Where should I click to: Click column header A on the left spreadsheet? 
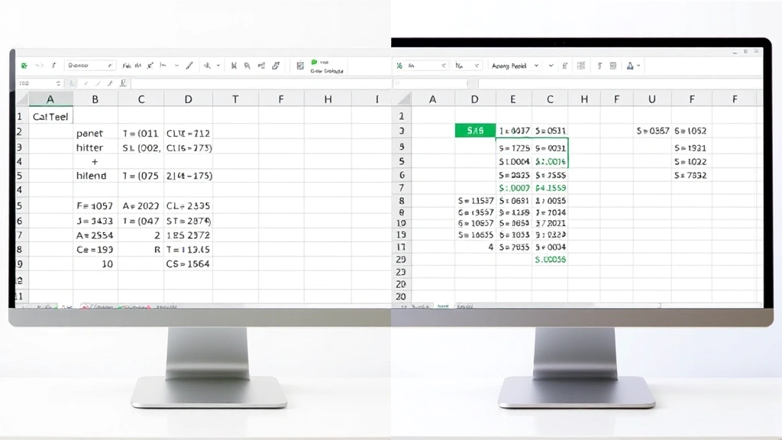click(x=50, y=99)
